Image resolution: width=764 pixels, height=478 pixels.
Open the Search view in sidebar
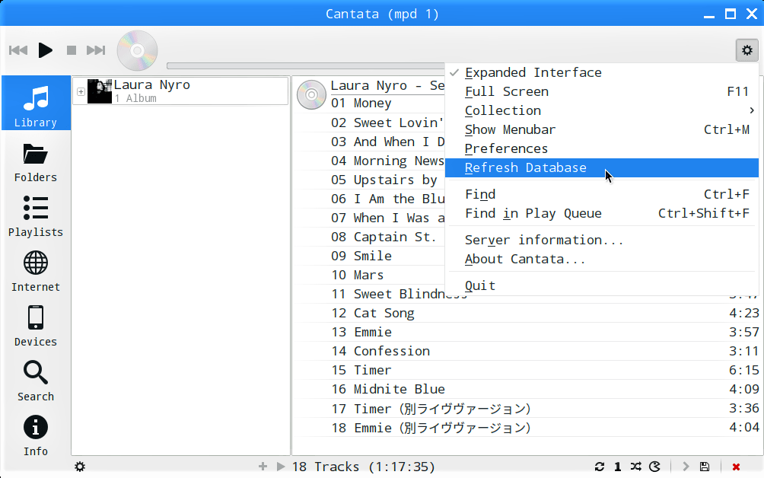36,382
